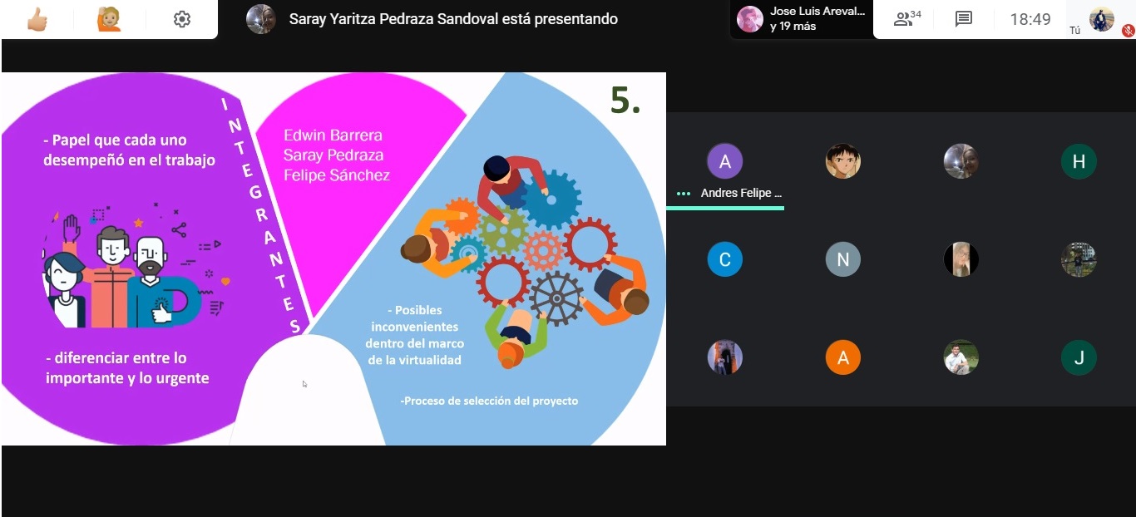Click the presenter's avatar beside Saray Yaritza
1136x517 pixels.
261,19
